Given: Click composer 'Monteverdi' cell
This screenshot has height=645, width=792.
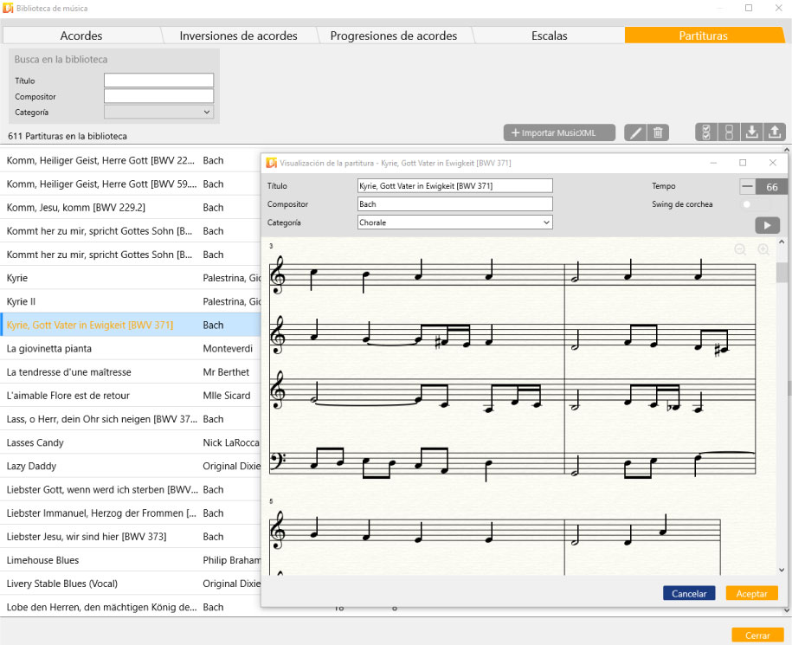Looking at the screenshot, I should click(x=228, y=349).
